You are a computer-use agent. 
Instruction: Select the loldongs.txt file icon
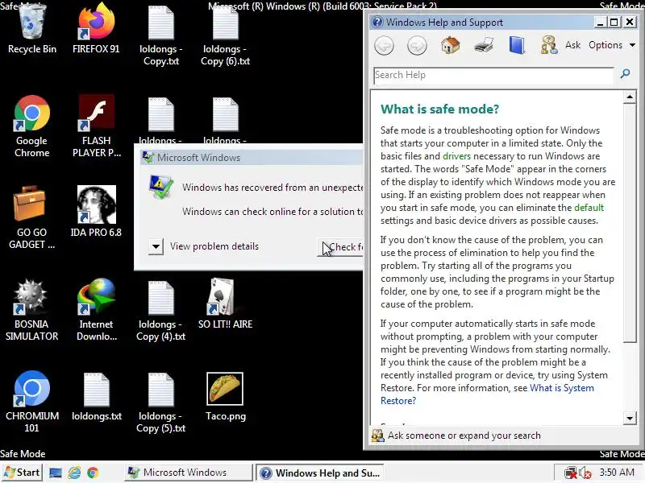point(96,396)
